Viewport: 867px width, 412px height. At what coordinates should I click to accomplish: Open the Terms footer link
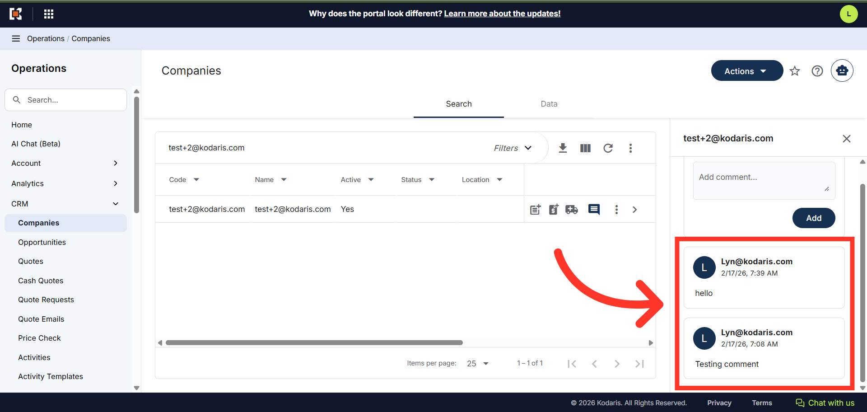[762, 403]
